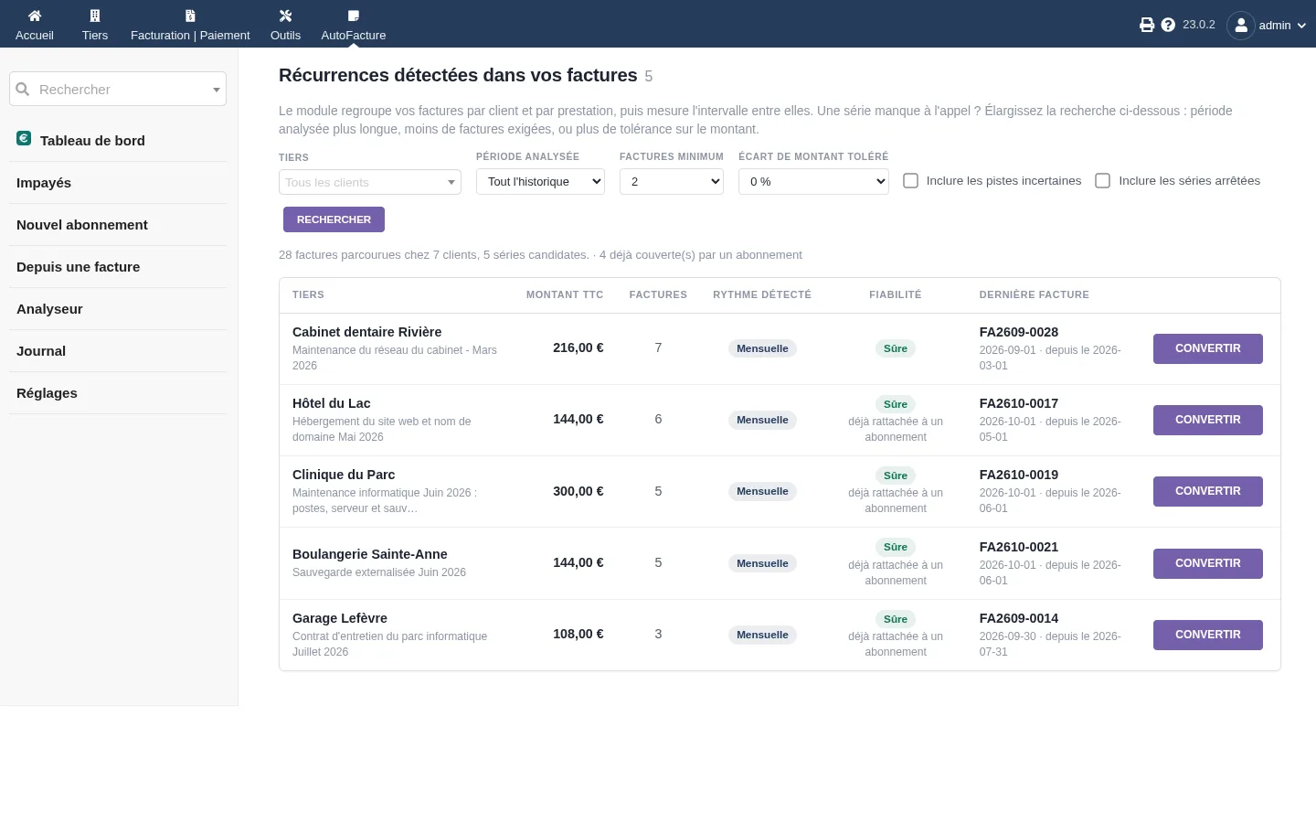Viewport: 1316px width, 823px height.
Task: Click the admin user avatar icon
Action: (x=1240, y=25)
